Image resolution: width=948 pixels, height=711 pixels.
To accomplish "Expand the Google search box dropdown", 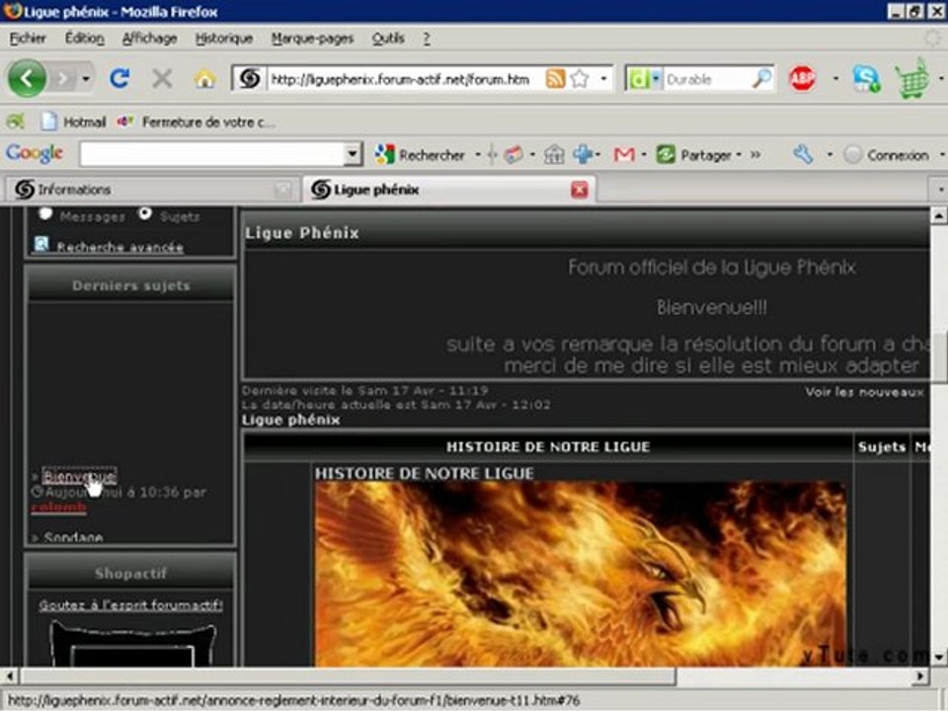I will (353, 154).
